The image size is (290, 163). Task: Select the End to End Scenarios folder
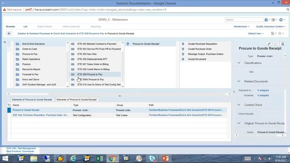[x=33, y=44]
